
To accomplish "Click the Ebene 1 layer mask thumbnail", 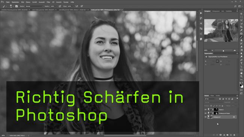I will pos(216,110).
